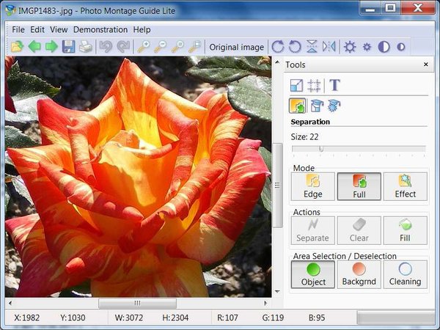440x330 pixels.
Task: Click the Print icon in toolbar
Action: (86, 47)
